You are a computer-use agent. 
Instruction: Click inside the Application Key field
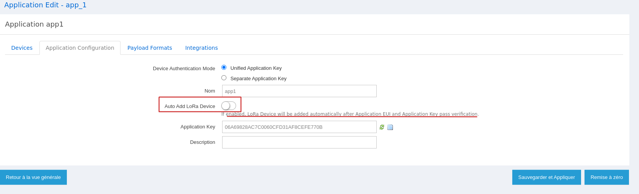(299, 127)
